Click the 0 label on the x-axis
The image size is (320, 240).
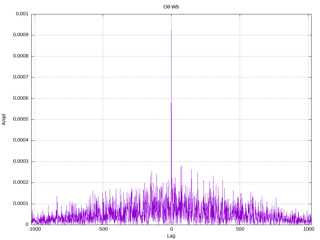pyautogui.click(x=171, y=229)
